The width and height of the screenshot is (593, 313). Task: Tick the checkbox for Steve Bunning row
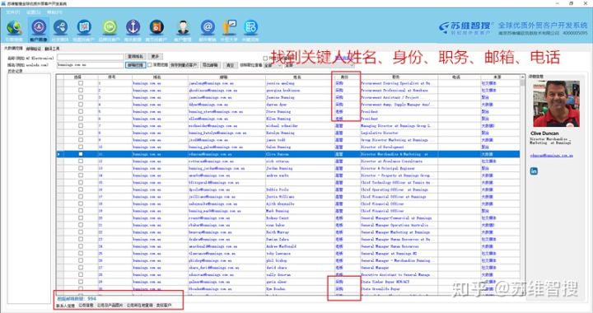point(81,111)
